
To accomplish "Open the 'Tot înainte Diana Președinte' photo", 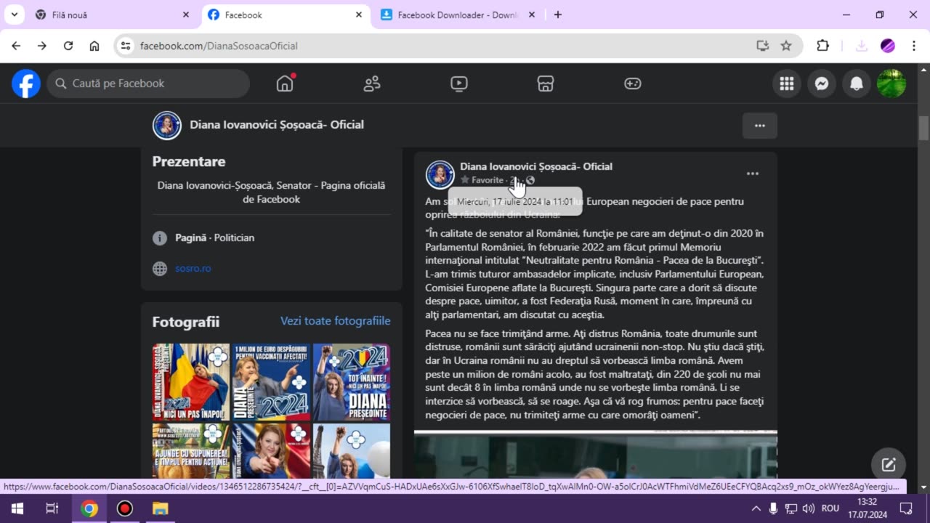I will tap(352, 382).
